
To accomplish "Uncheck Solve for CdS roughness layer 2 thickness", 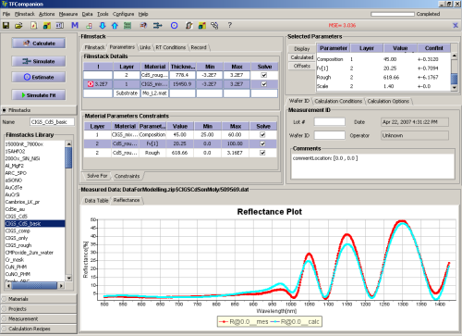I will coord(264,75).
